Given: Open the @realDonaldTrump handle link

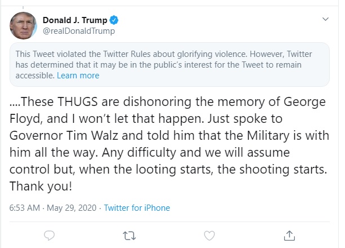Looking at the screenshot, I should [x=79, y=32].
